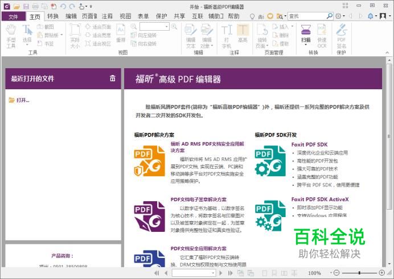Click Delete pages (删除) in Page Management
The width and height of the screenshot is (394, 279).
click(x=281, y=35)
